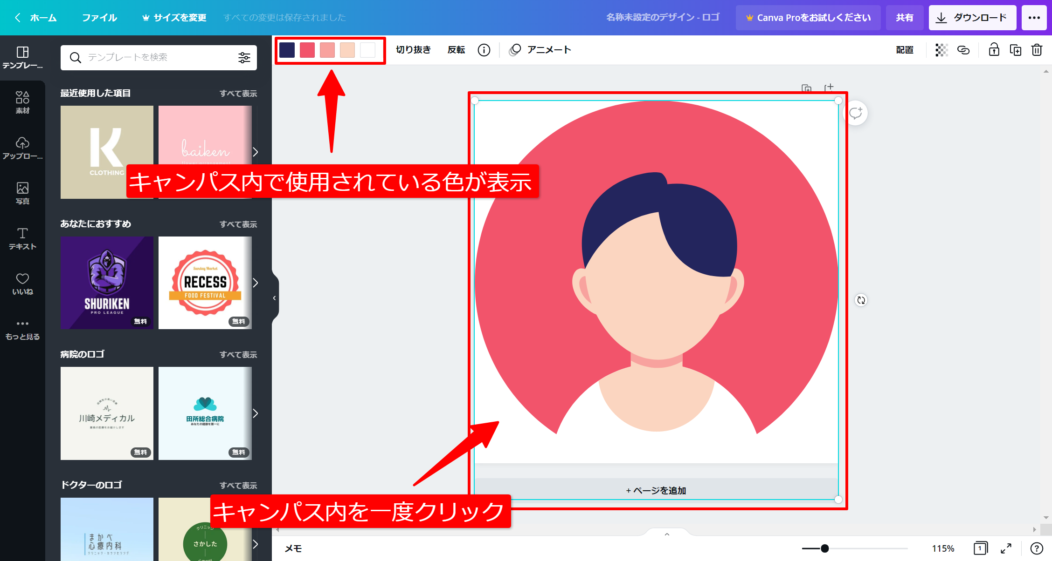Open the 写真 photos sidebar tab
This screenshot has width=1052, height=561.
22,193
